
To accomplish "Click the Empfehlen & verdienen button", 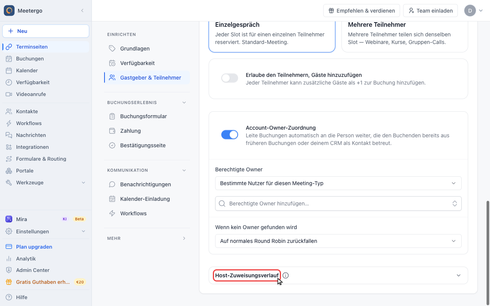I will point(362,11).
